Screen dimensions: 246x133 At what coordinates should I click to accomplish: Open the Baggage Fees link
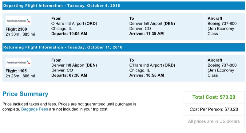coord(34,109)
